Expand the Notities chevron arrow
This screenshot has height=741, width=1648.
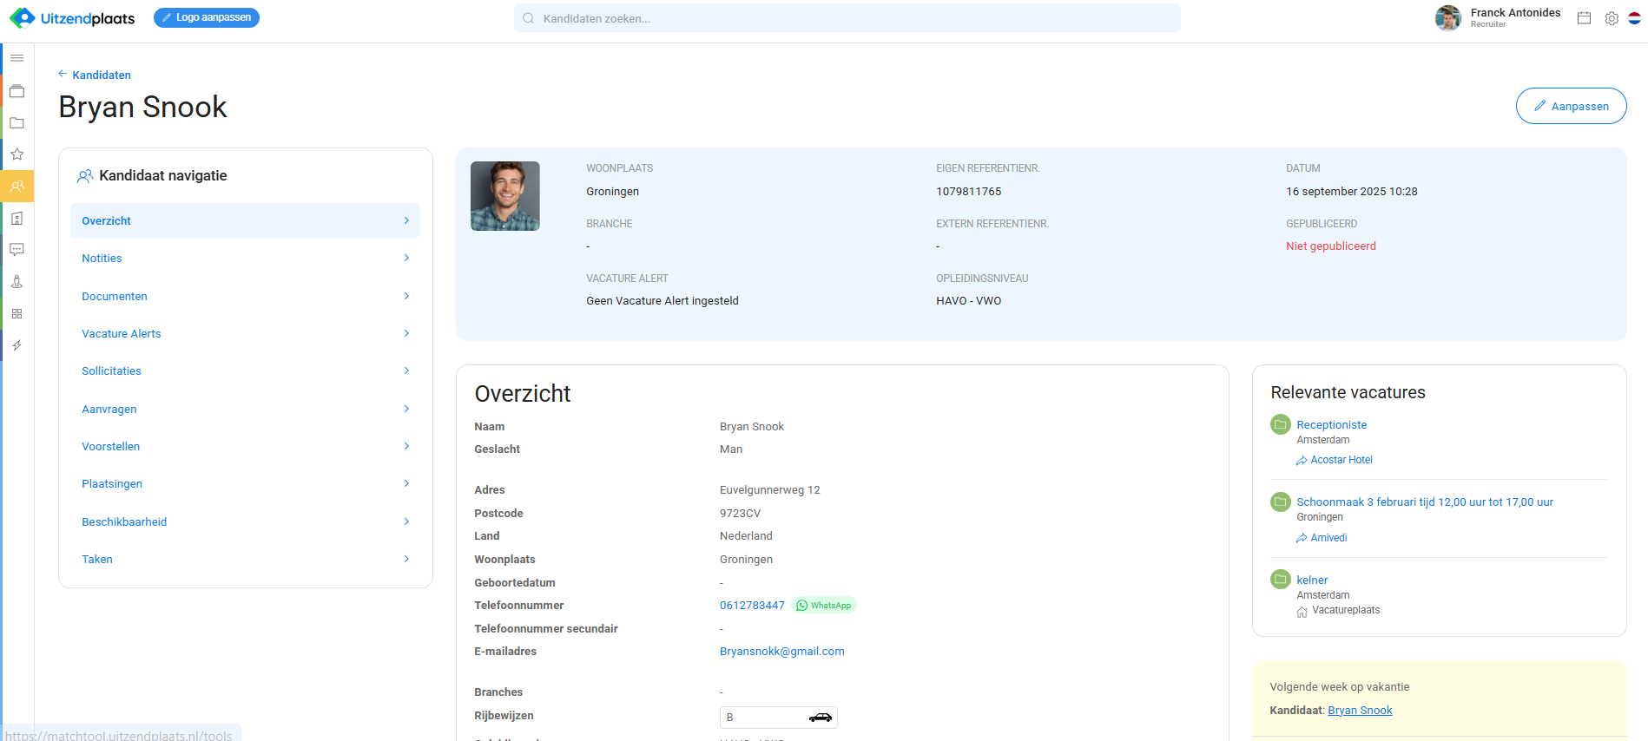[x=406, y=258]
